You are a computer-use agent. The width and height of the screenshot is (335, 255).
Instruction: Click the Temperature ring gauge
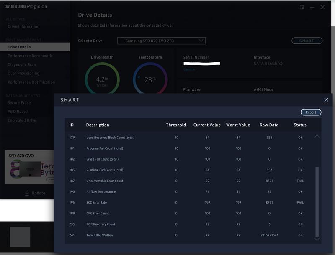point(150,79)
